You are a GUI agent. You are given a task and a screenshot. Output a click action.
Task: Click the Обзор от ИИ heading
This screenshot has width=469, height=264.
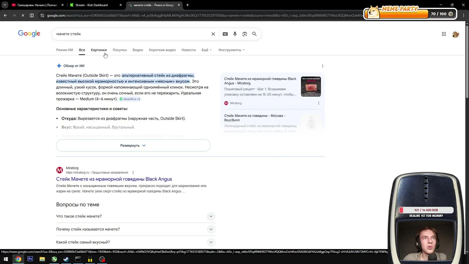coord(74,66)
